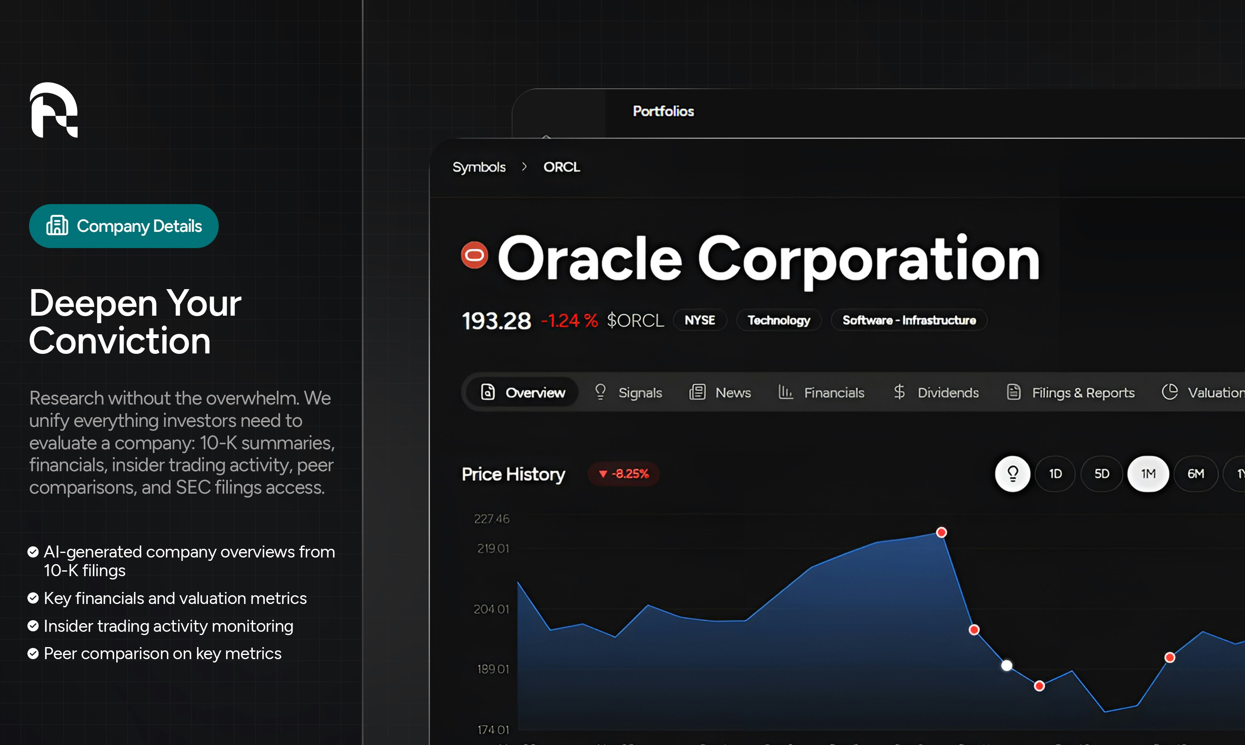Toggle the 1D timeframe
This screenshot has width=1245, height=745.
tap(1055, 473)
